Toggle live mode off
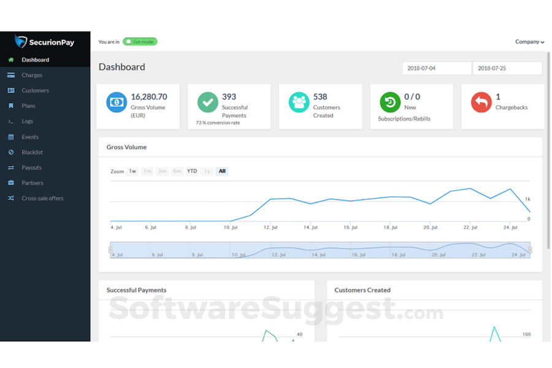Screen dimensions: 552x368 (139, 41)
